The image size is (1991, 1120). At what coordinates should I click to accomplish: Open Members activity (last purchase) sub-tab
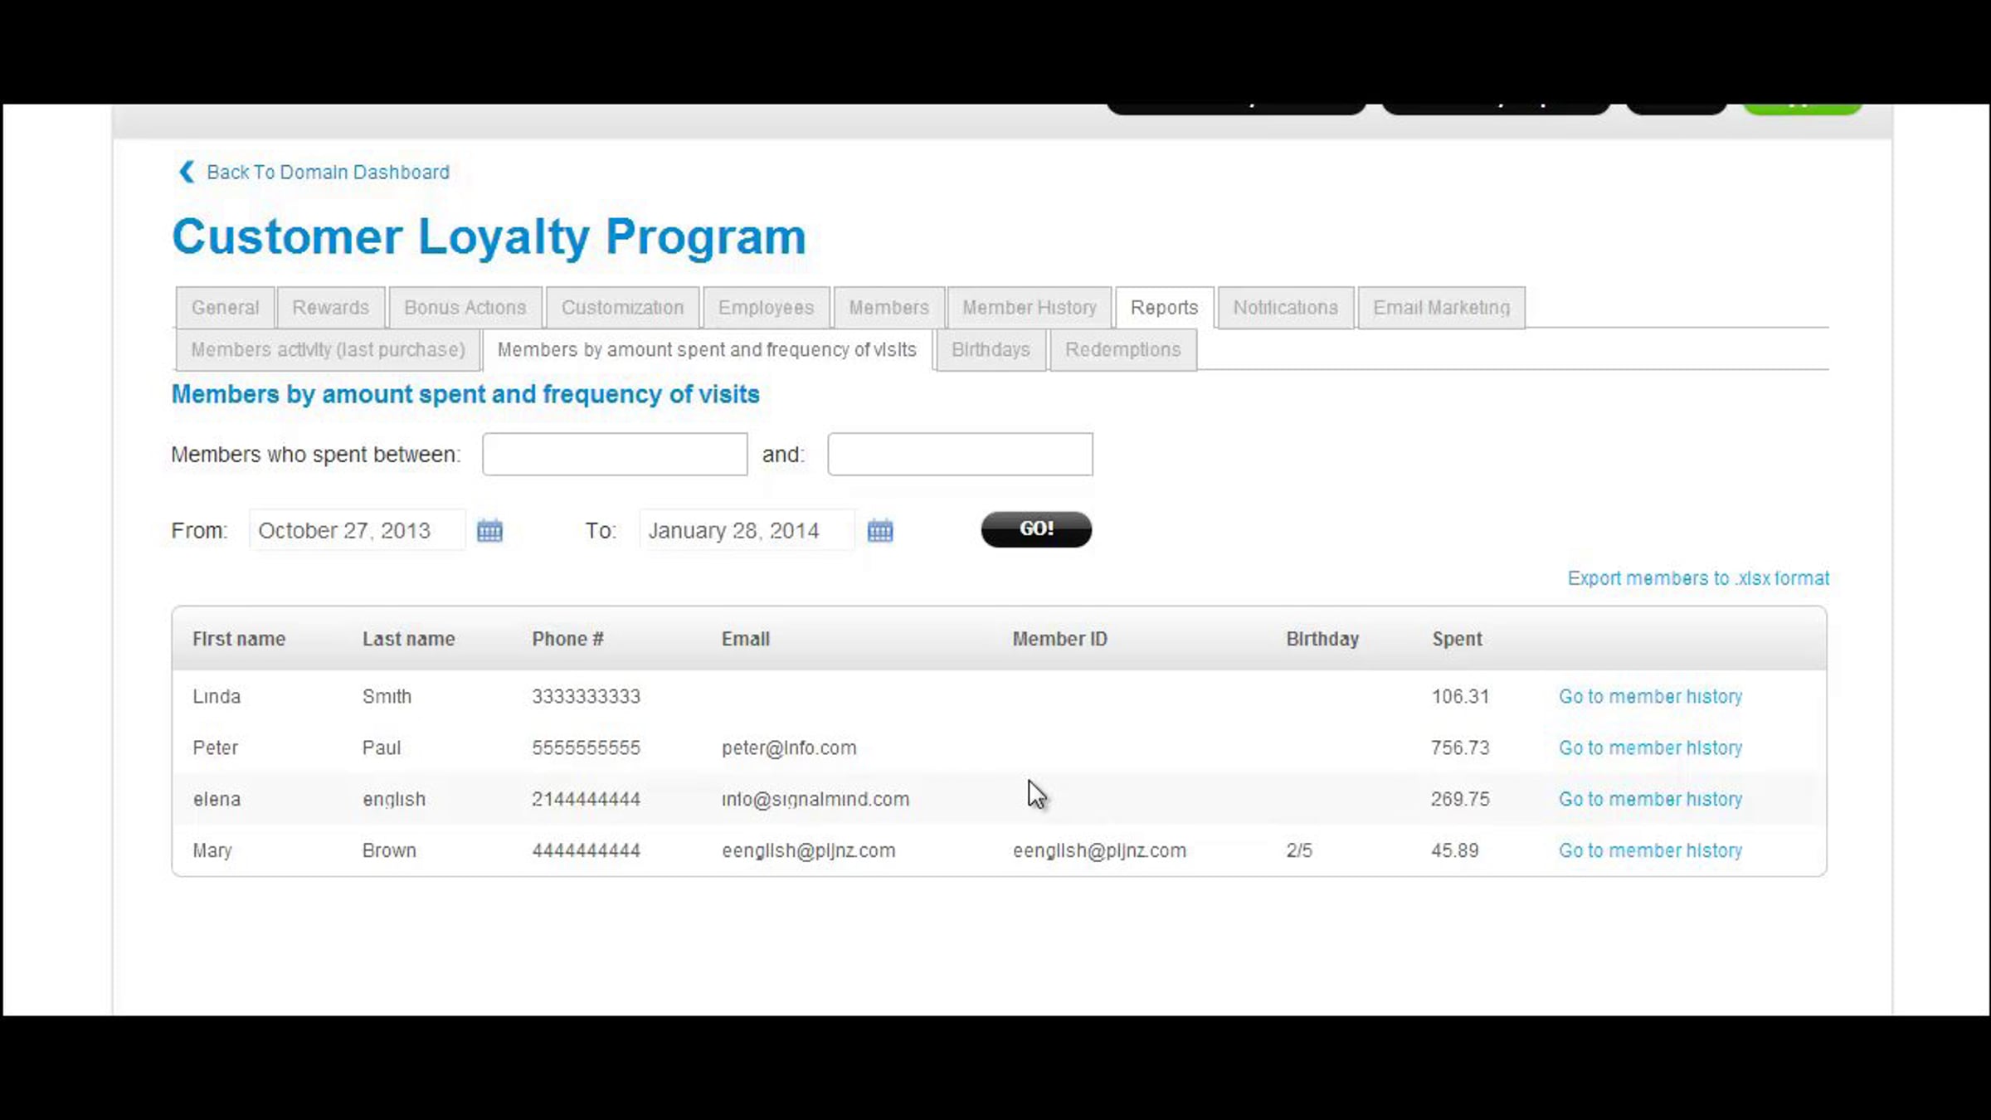[x=328, y=350]
